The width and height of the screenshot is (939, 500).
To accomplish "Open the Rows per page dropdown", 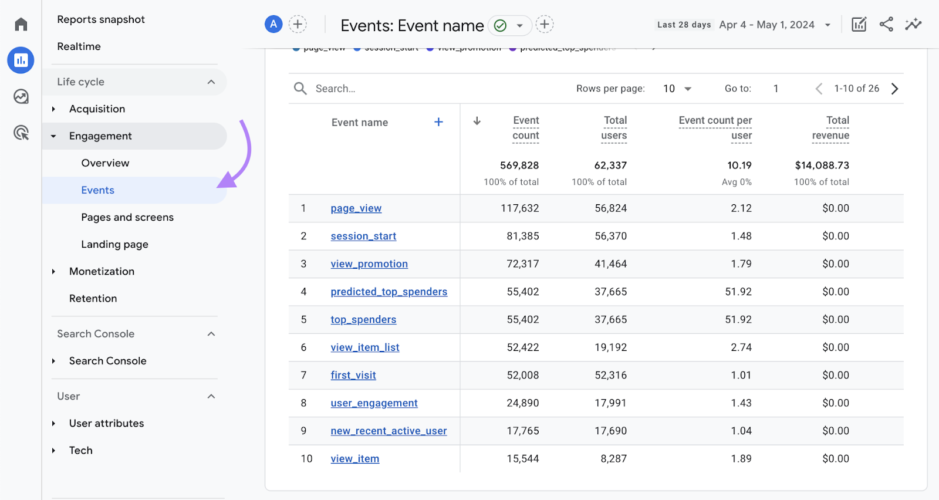I will tap(677, 89).
